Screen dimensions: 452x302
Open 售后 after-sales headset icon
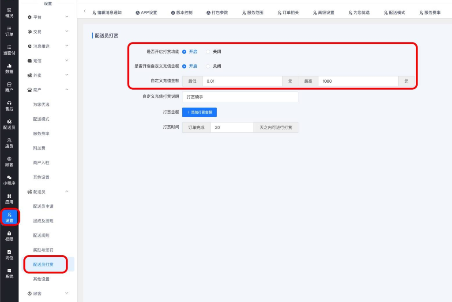tap(9, 105)
